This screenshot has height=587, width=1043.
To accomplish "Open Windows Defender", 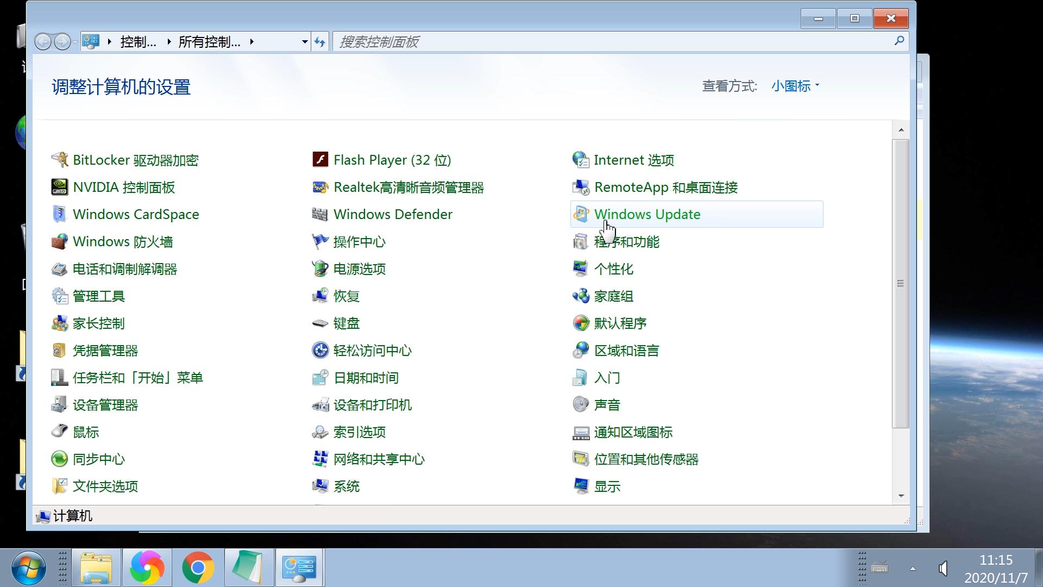I will (x=393, y=214).
